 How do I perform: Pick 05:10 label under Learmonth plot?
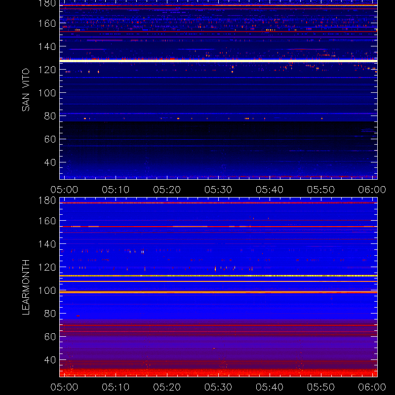click(x=116, y=387)
